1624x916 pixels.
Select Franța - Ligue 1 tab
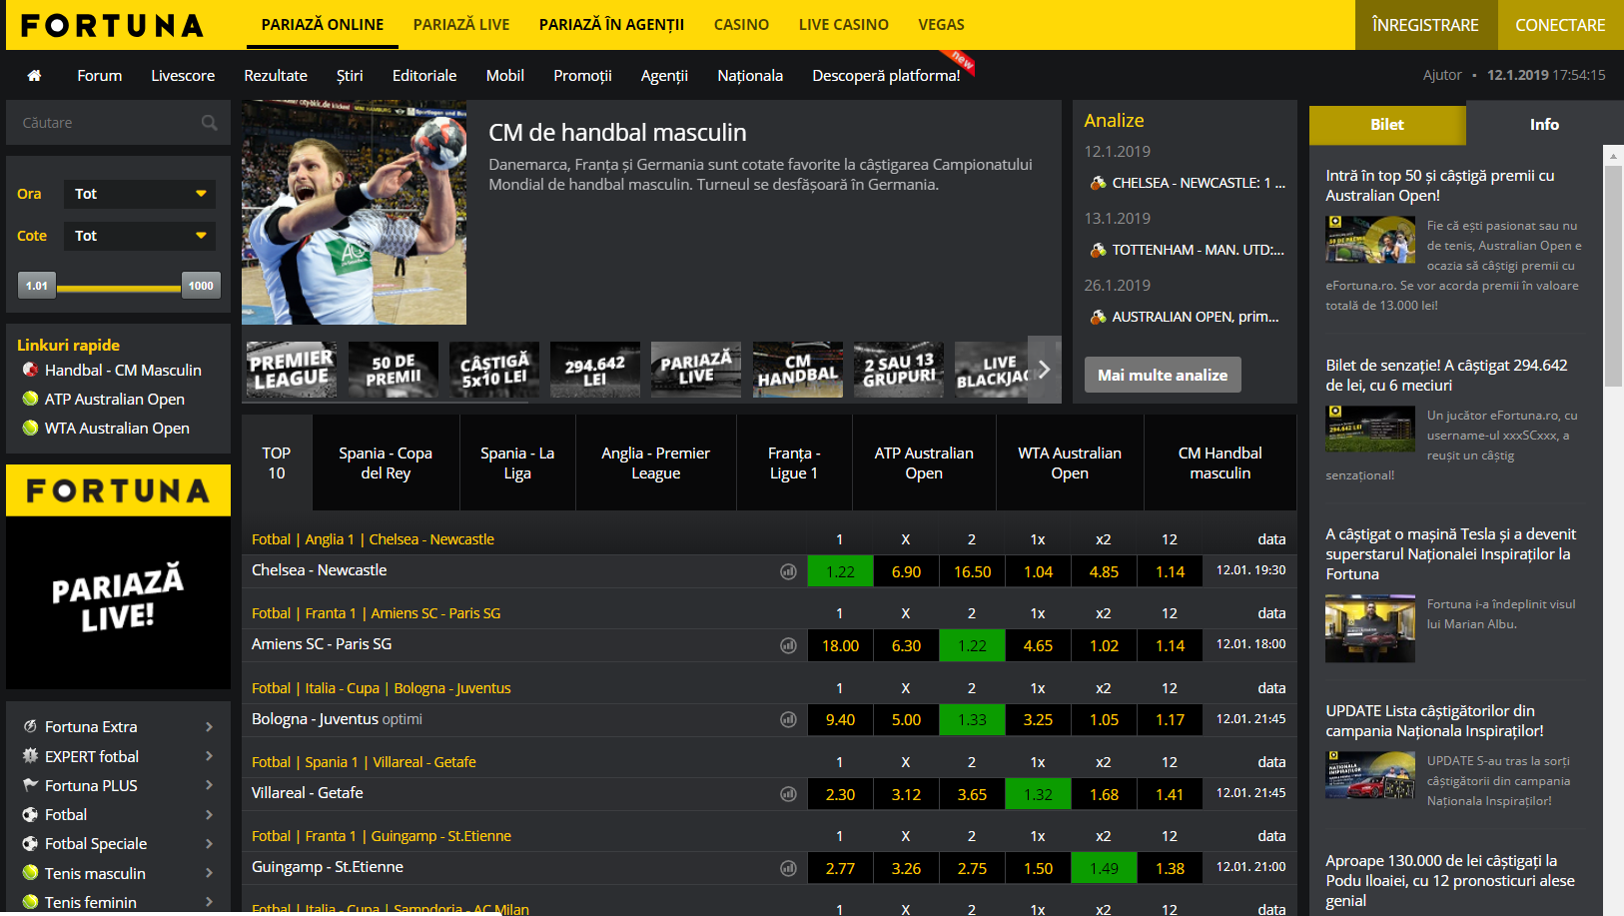click(x=794, y=462)
